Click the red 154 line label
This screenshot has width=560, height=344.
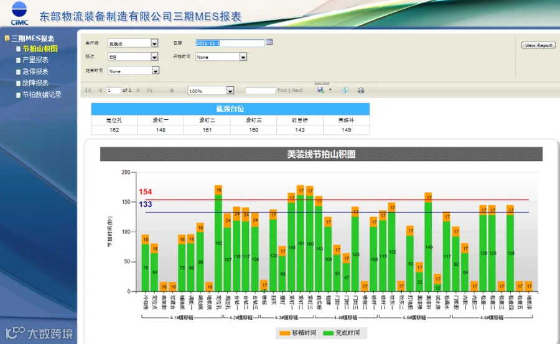tap(146, 192)
